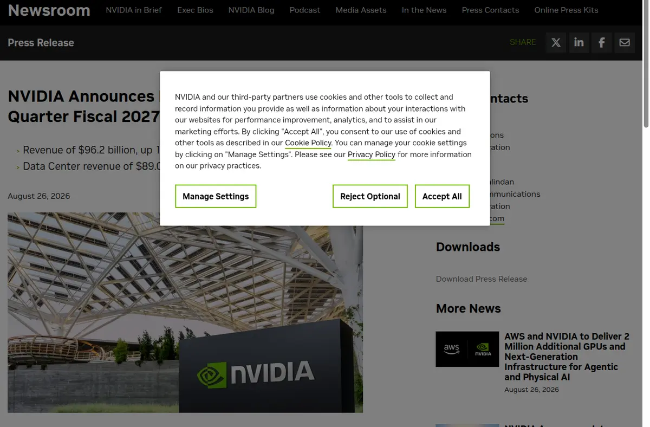
Task: Open the Privacy Policy link
Action: (372, 154)
